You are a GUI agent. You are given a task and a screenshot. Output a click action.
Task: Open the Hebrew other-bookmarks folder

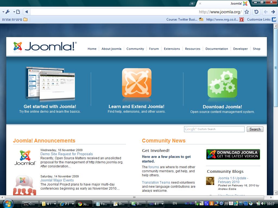(15, 19)
